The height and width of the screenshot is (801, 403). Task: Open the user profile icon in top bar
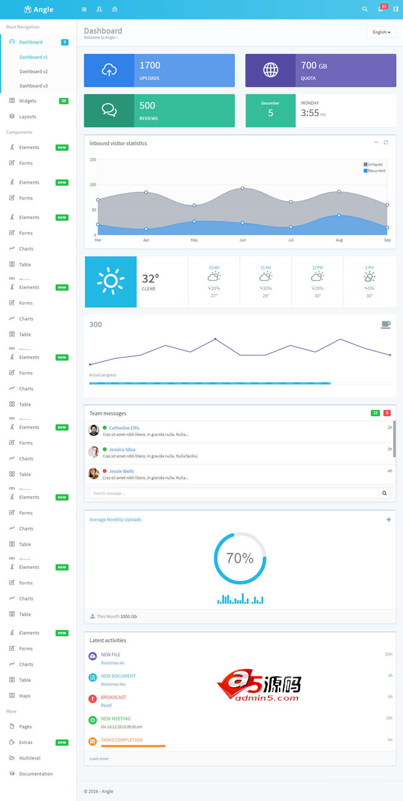[x=99, y=9]
